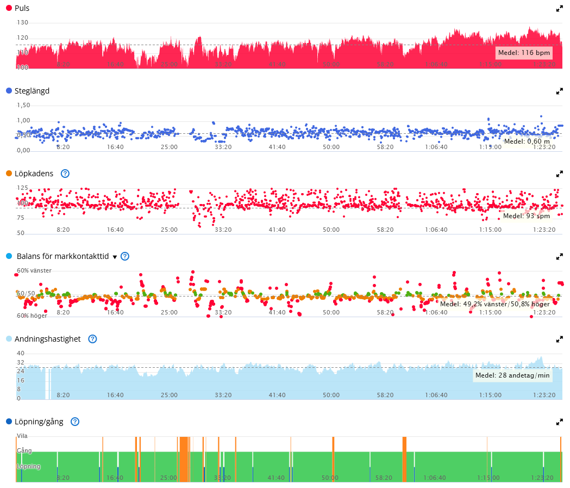Click the 'Medel: 0,60 m' label

click(527, 141)
